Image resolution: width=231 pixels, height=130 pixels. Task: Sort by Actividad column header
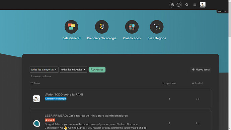(x=197, y=83)
